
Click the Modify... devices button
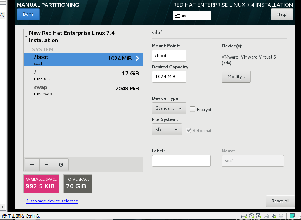236,77
